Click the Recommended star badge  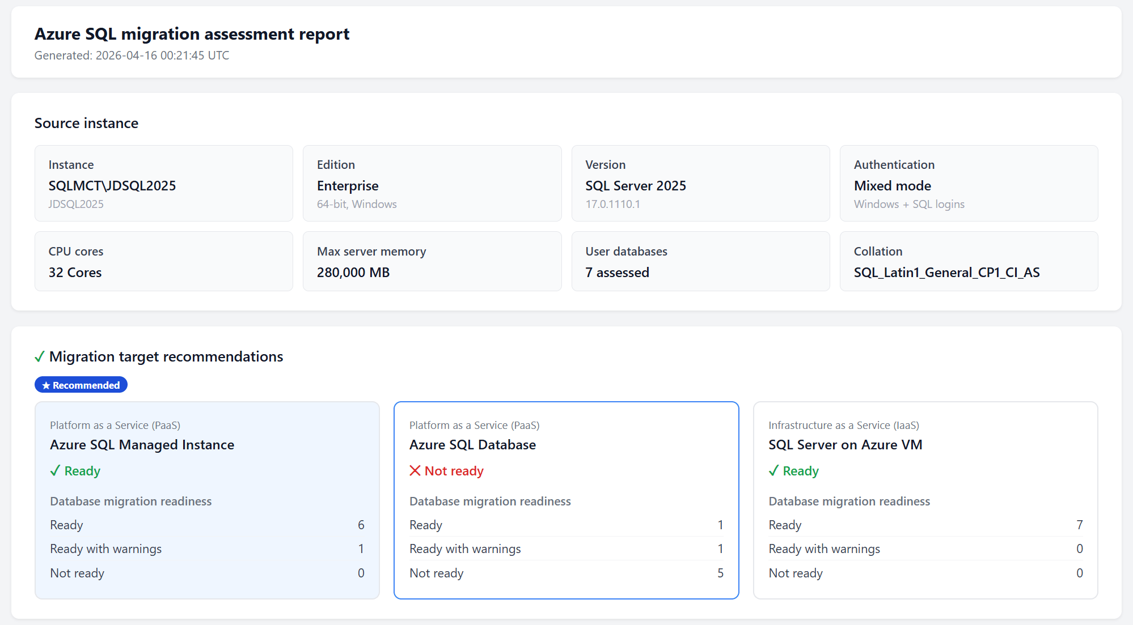click(81, 385)
